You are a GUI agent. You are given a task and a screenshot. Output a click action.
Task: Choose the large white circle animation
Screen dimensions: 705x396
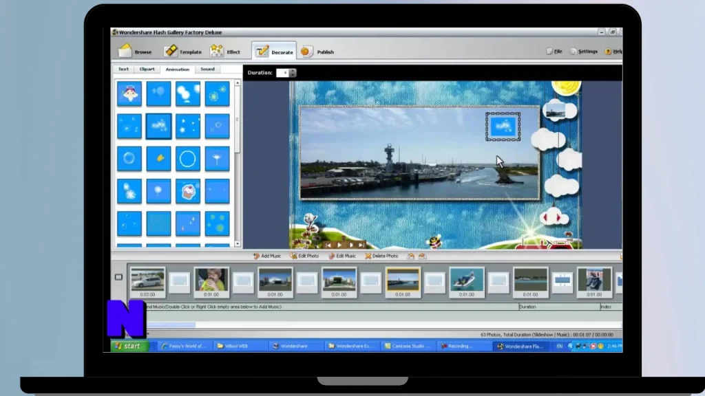tap(188, 159)
